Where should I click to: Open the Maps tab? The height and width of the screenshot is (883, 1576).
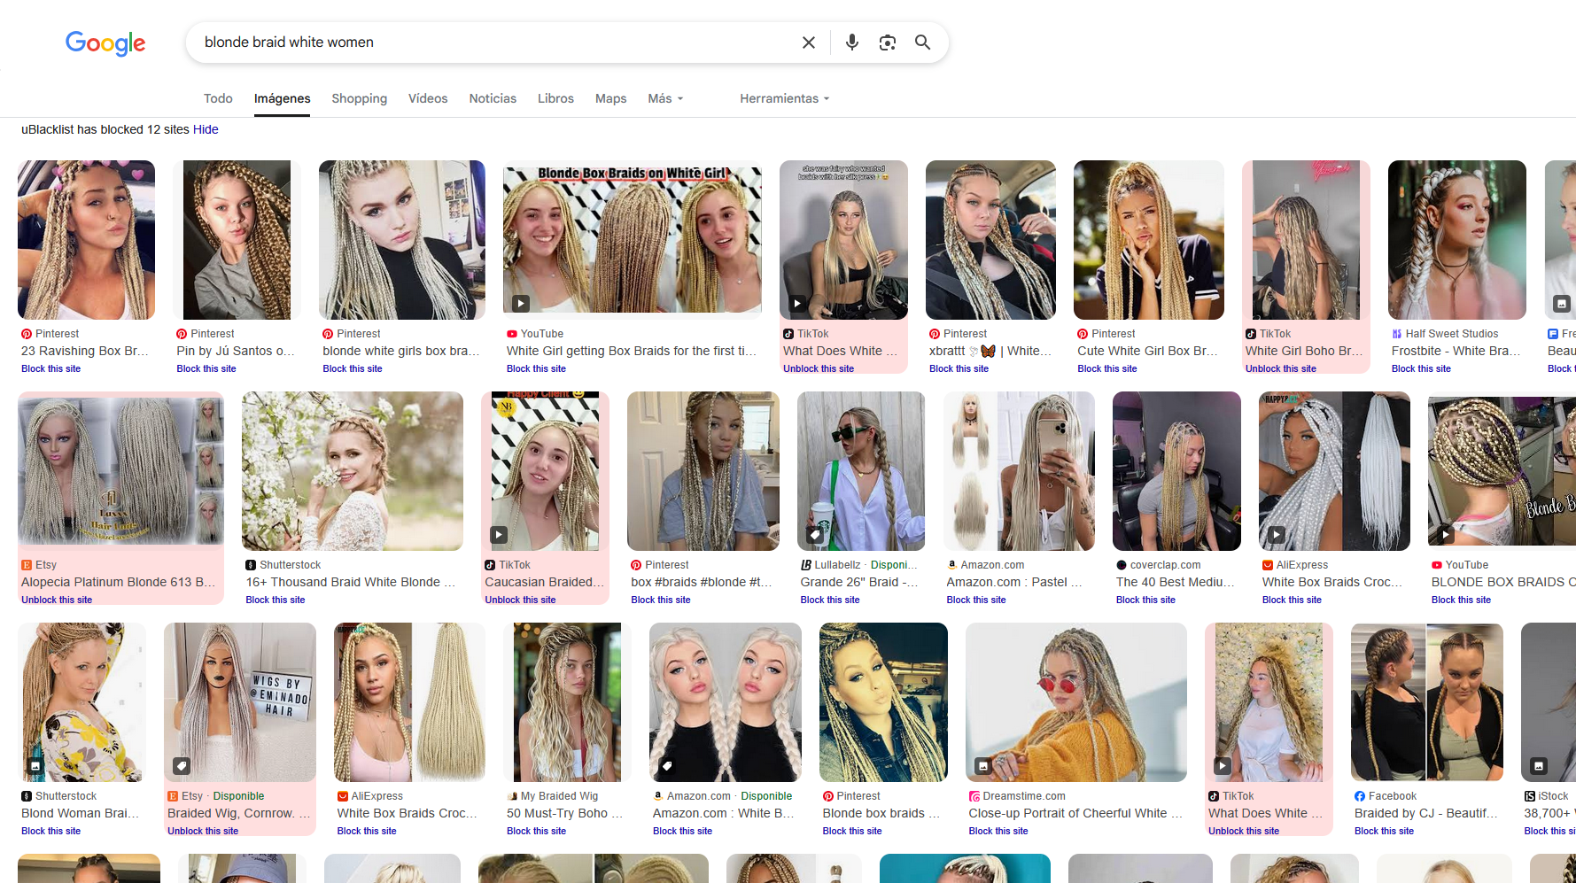610,98
